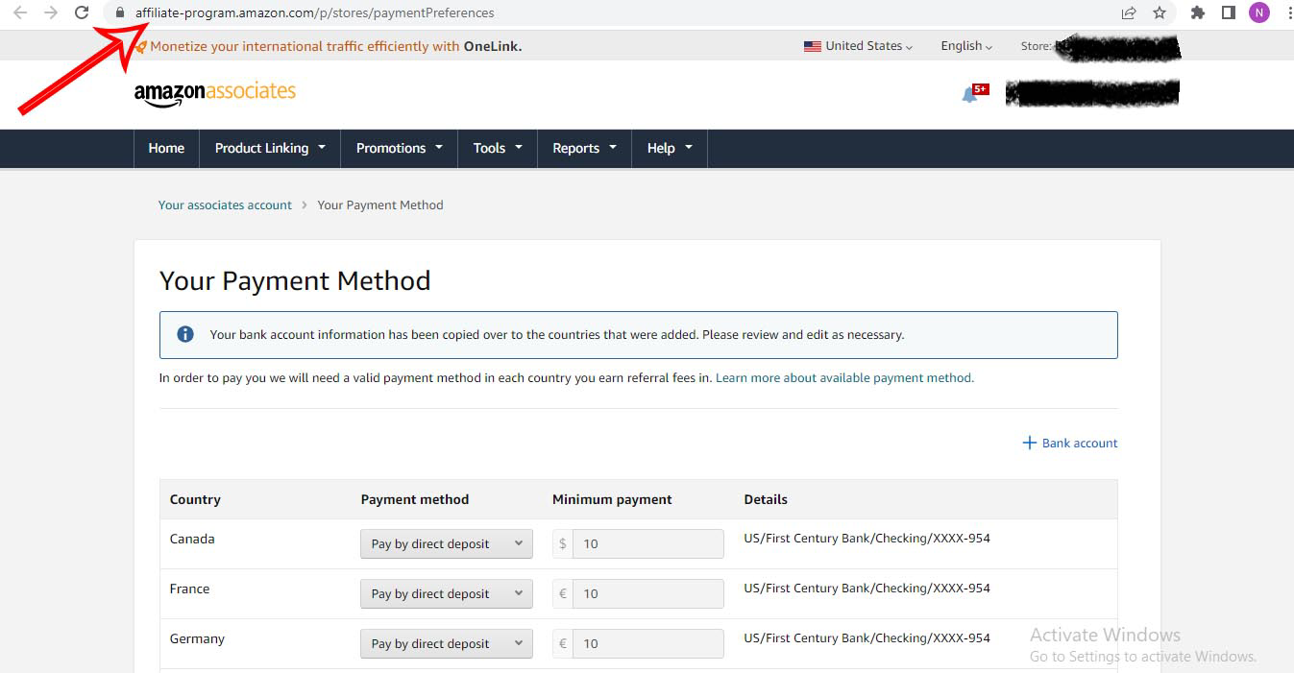Click the Country column header

[x=195, y=499]
